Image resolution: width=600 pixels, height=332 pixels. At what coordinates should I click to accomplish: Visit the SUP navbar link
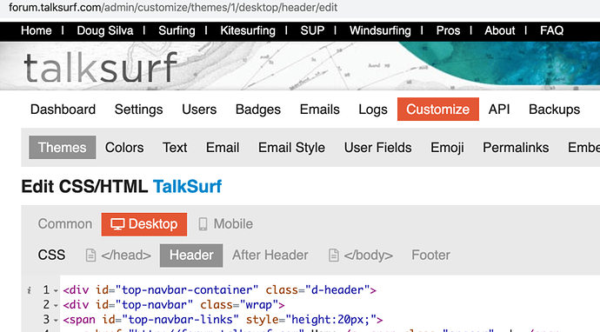coord(312,30)
